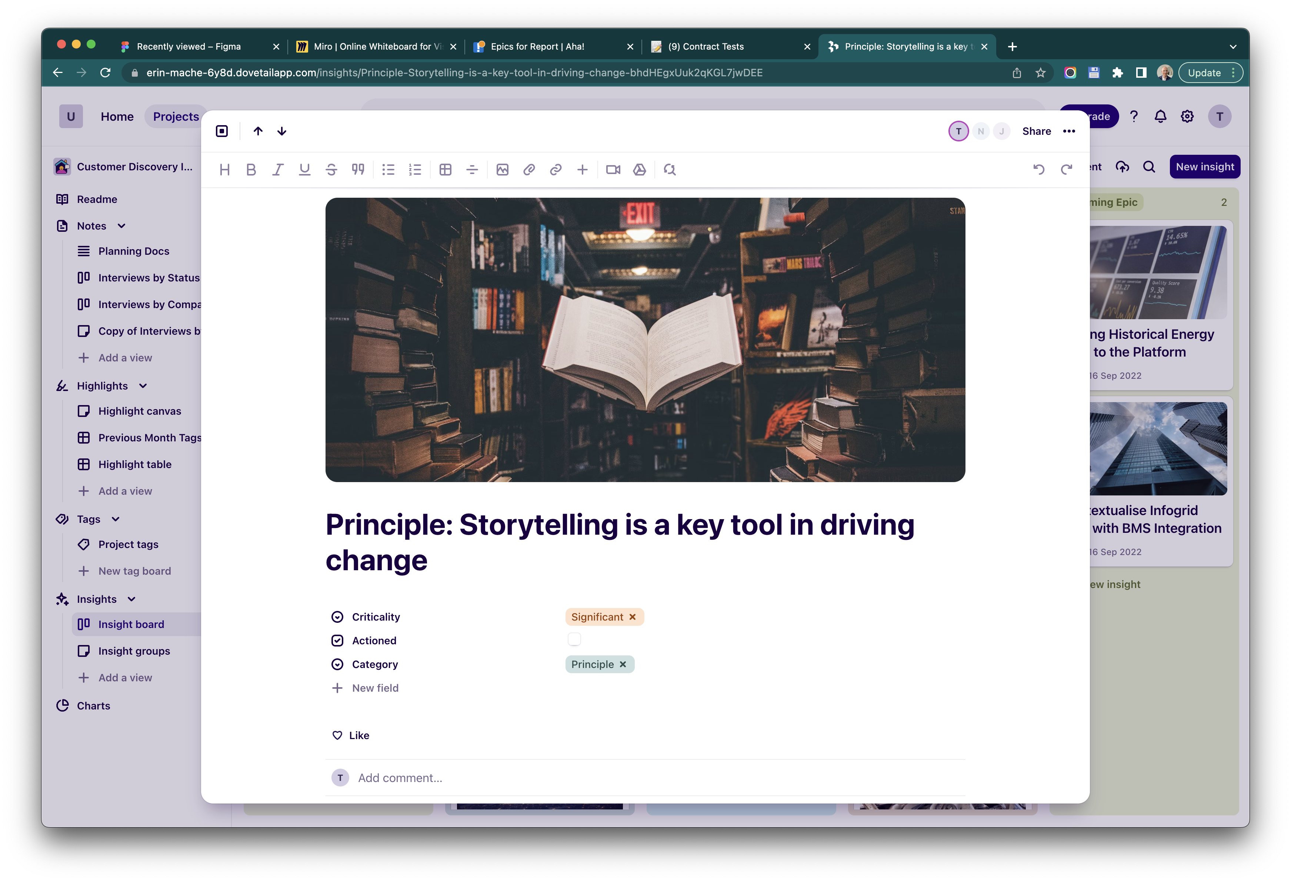Click the New insight button

1205,167
